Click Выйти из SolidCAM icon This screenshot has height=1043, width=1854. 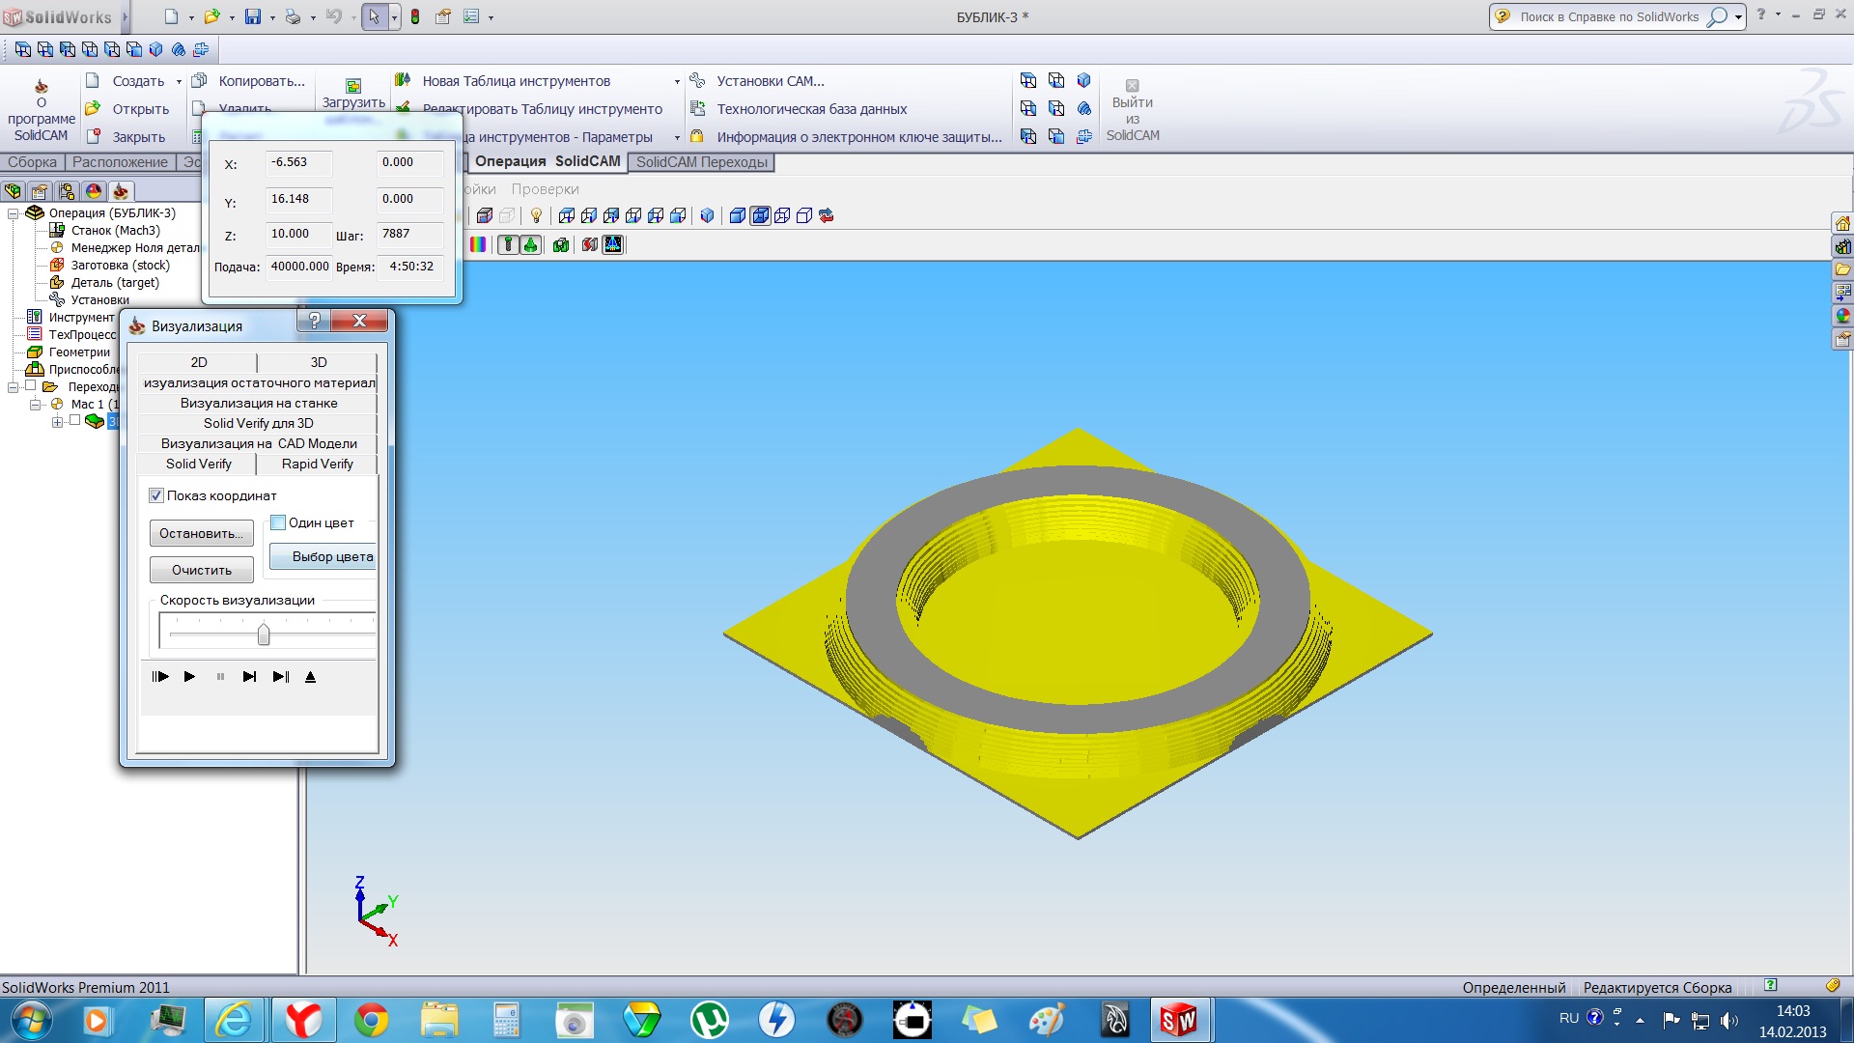(x=1132, y=86)
